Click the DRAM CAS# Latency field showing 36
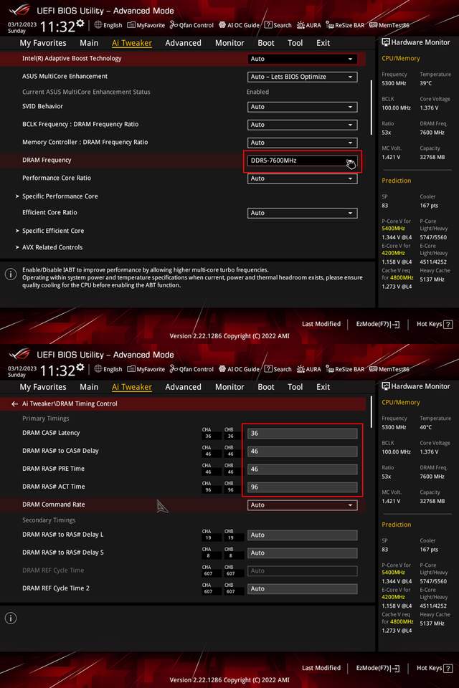The height and width of the screenshot is (688, 459). click(x=302, y=434)
